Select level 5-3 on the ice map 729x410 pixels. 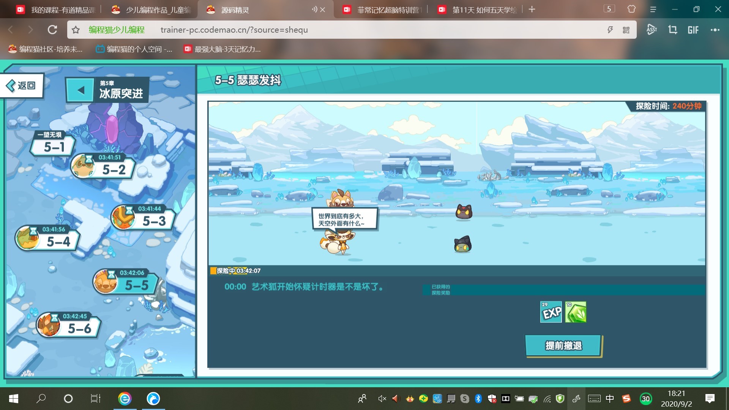tap(144, 218)
